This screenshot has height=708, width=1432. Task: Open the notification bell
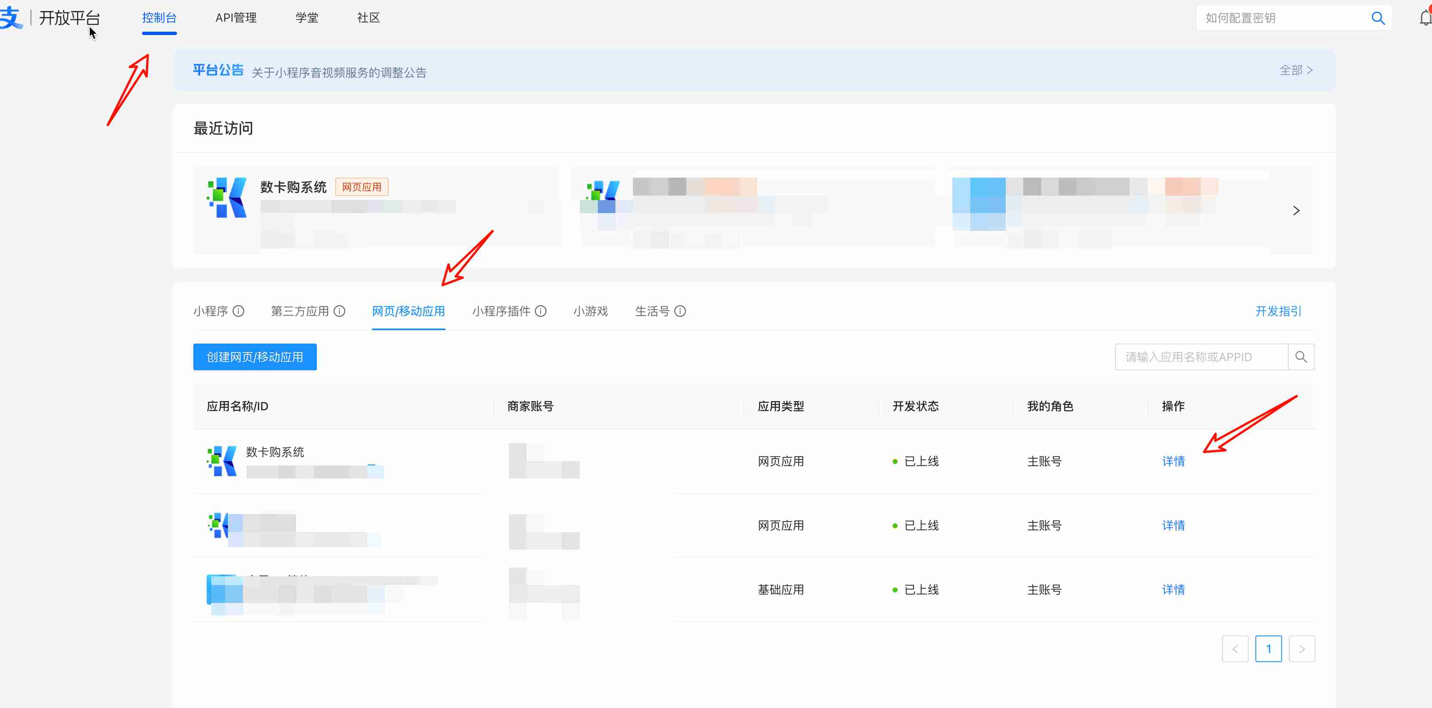pos(1425,18)
